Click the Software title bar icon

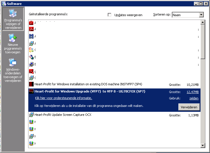point(4,4)
